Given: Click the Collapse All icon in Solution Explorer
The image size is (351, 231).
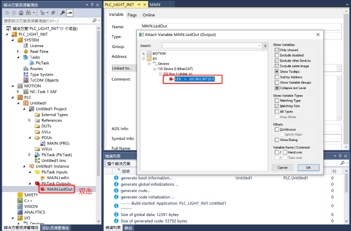Looking at the screenshot, I should pyautogui.click(x=53, y=12).
